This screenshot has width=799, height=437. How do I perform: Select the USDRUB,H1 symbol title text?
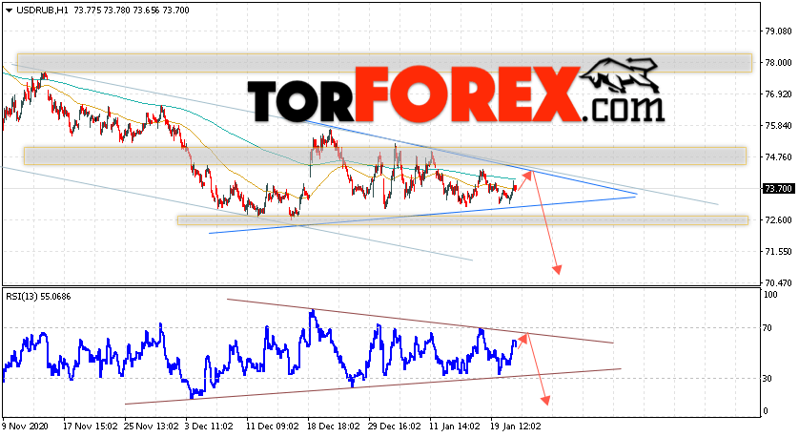click(x=43, y=10)
